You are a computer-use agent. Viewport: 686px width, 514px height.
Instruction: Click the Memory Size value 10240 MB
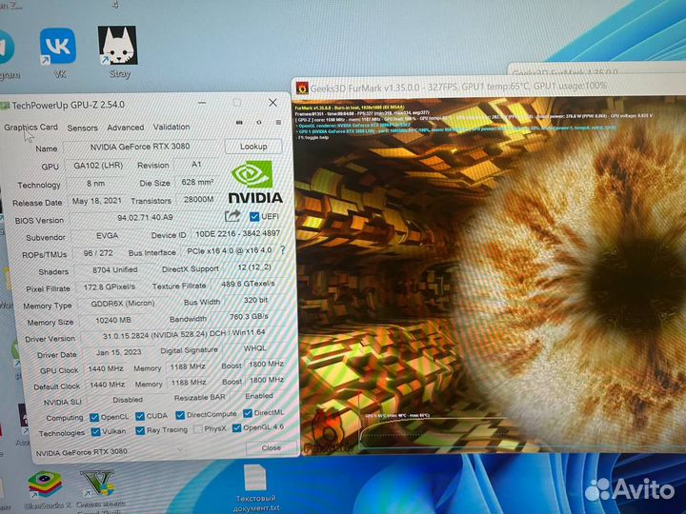[113, 321]
